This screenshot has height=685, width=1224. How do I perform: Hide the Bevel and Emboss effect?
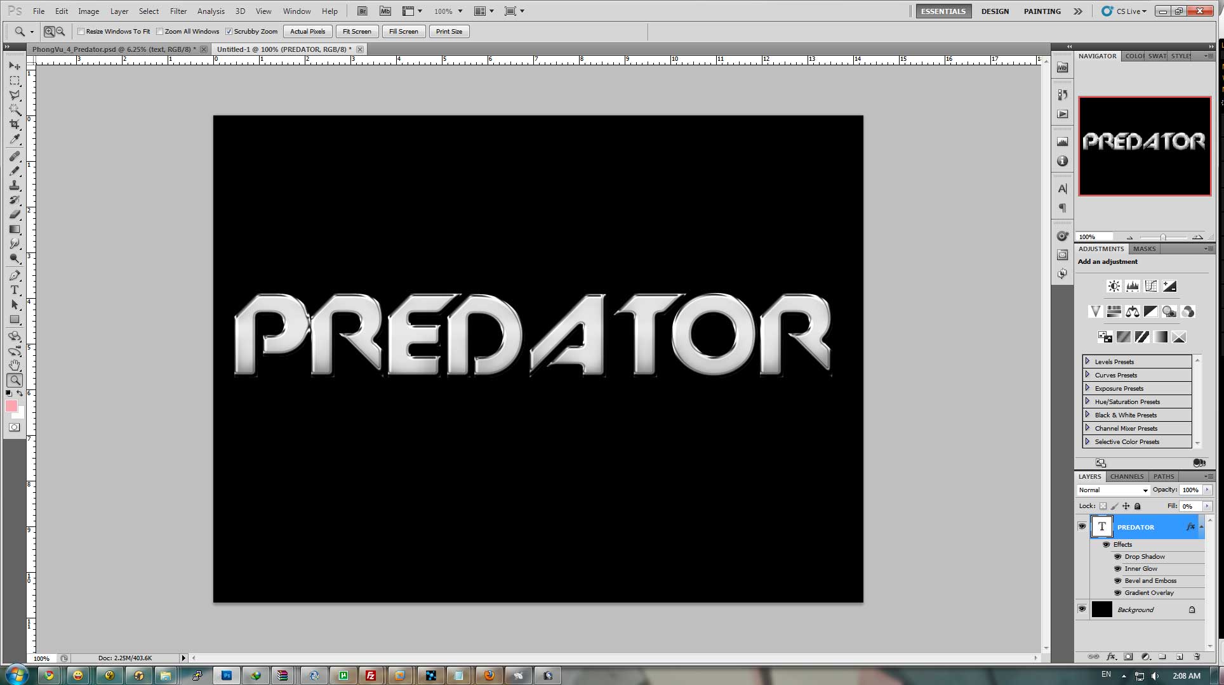click(x=1117, y=580)
